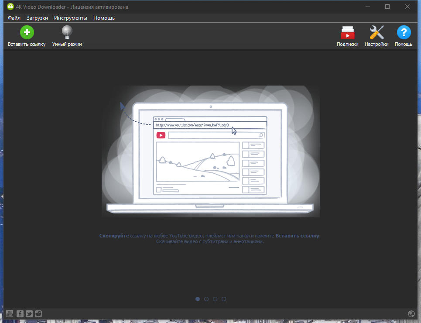This screenshot has height=323, width=421.
Task: Open Настройки wrench and screwdriver icon
Action: click(377, 32)
